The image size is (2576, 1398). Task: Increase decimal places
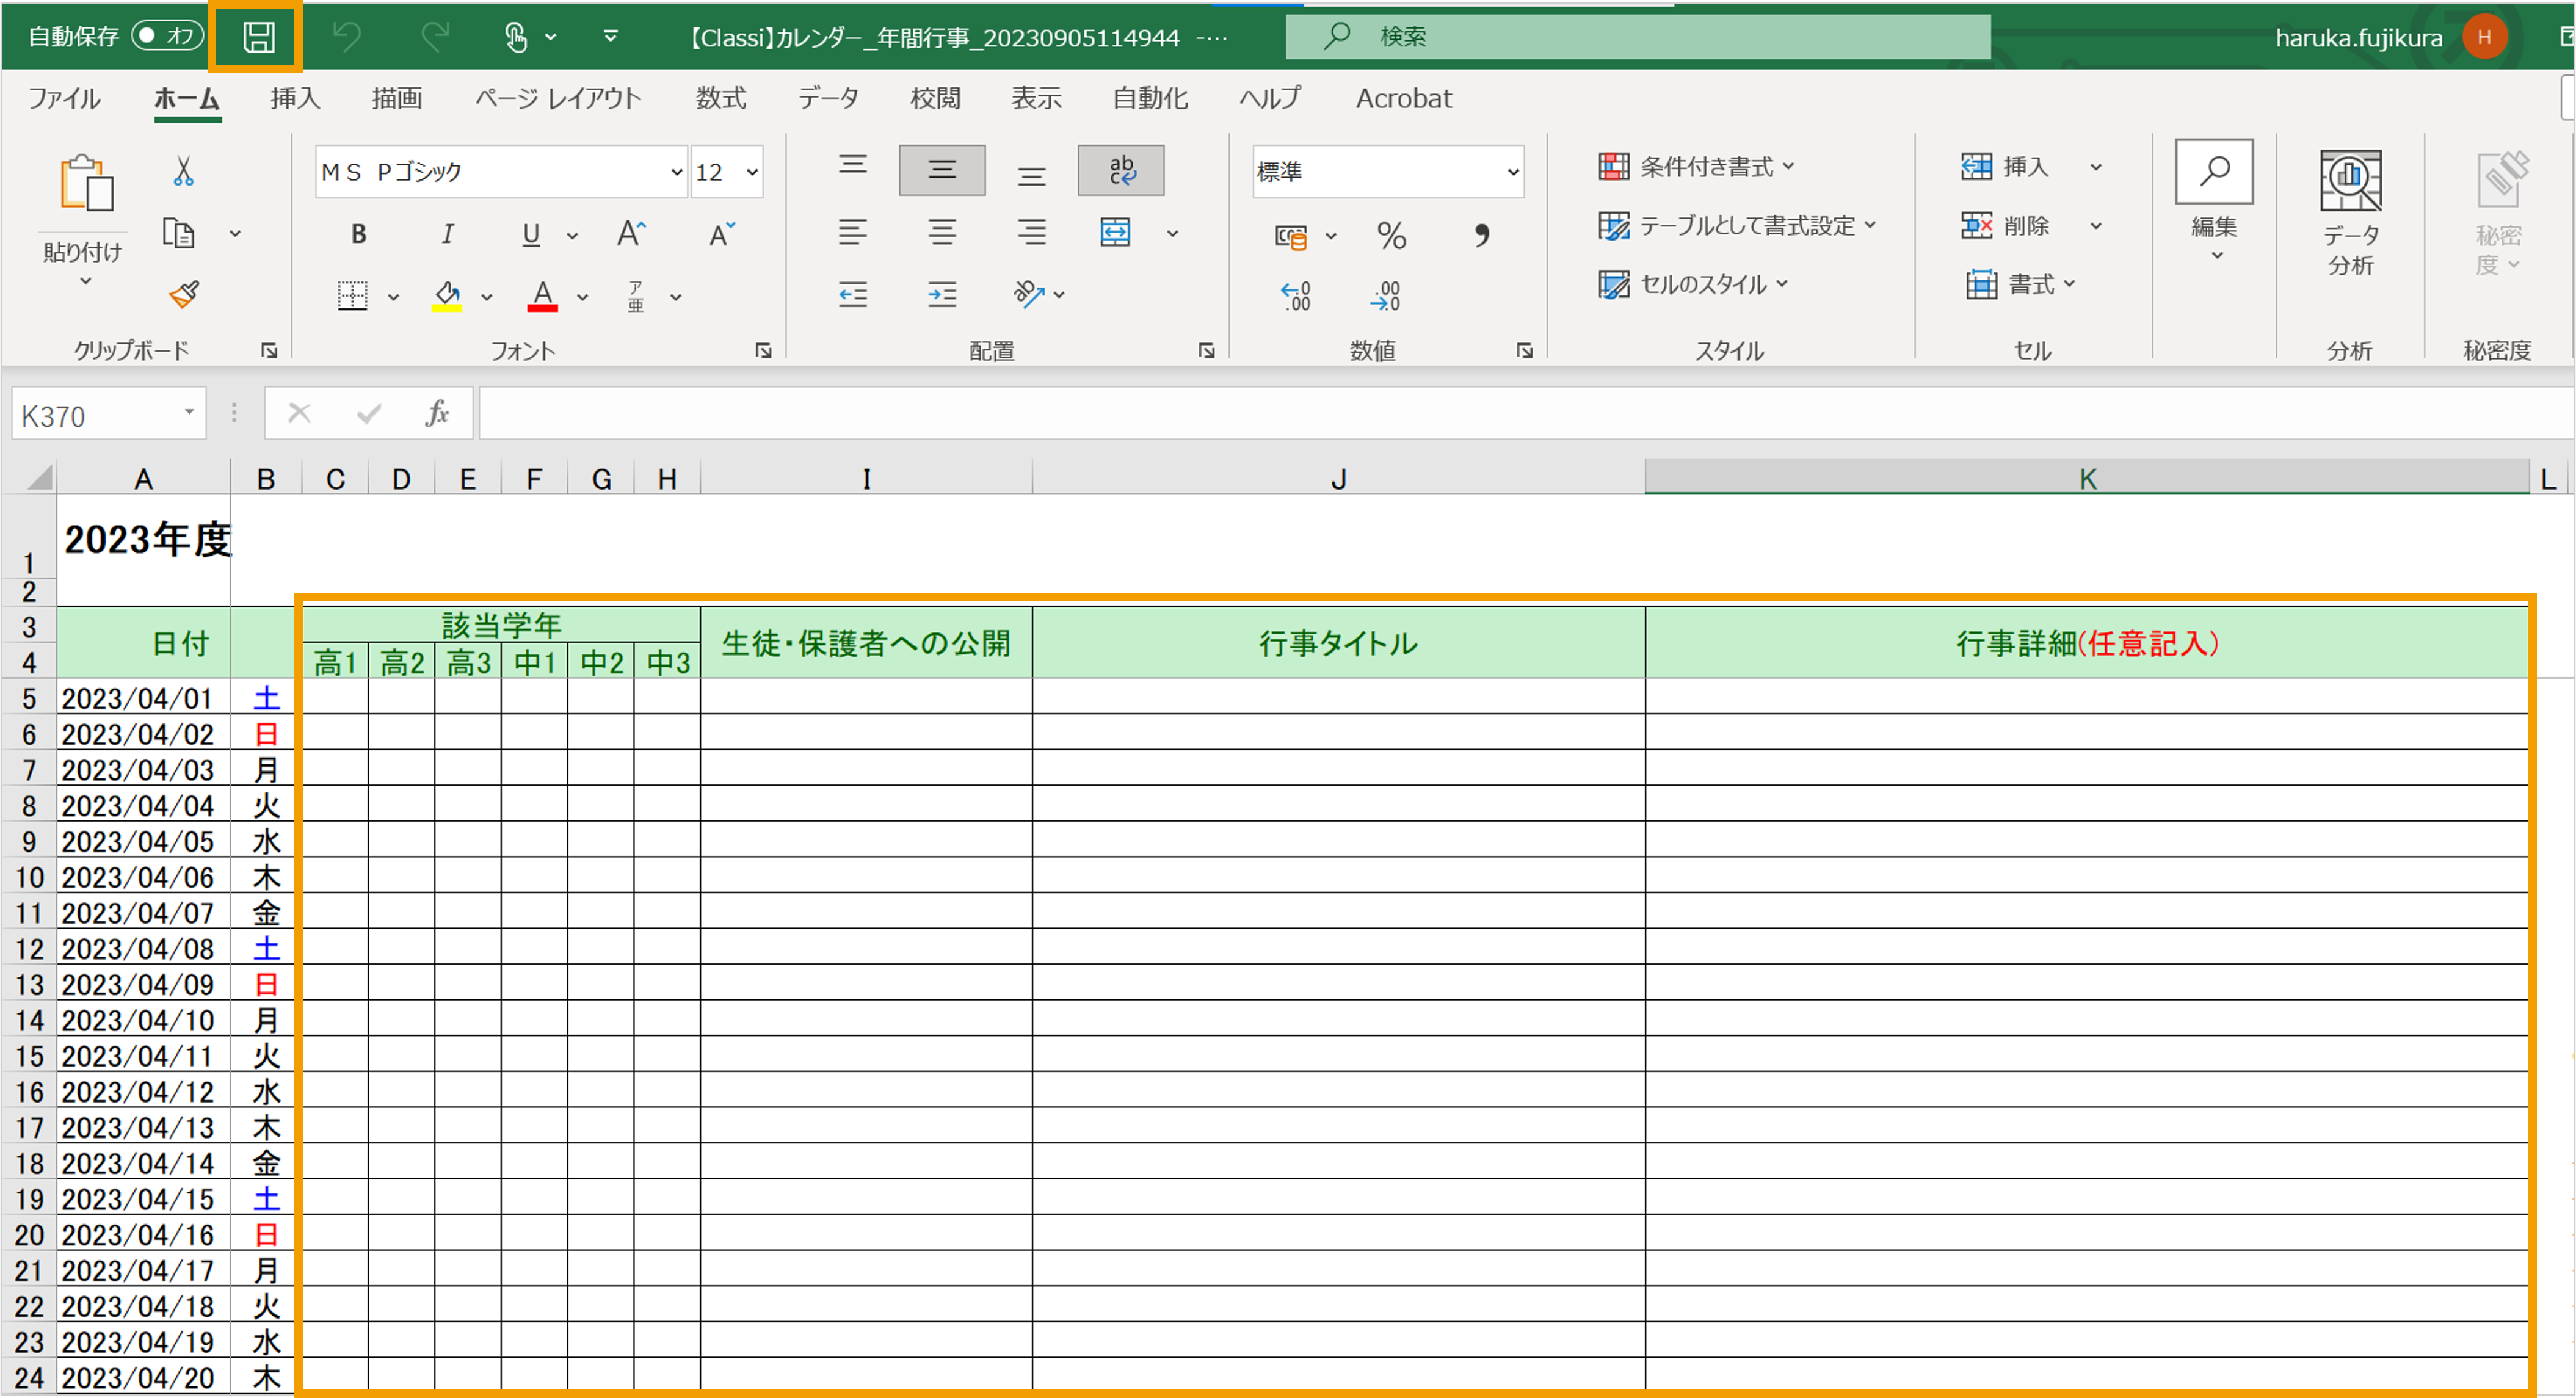coord(1296,295)
